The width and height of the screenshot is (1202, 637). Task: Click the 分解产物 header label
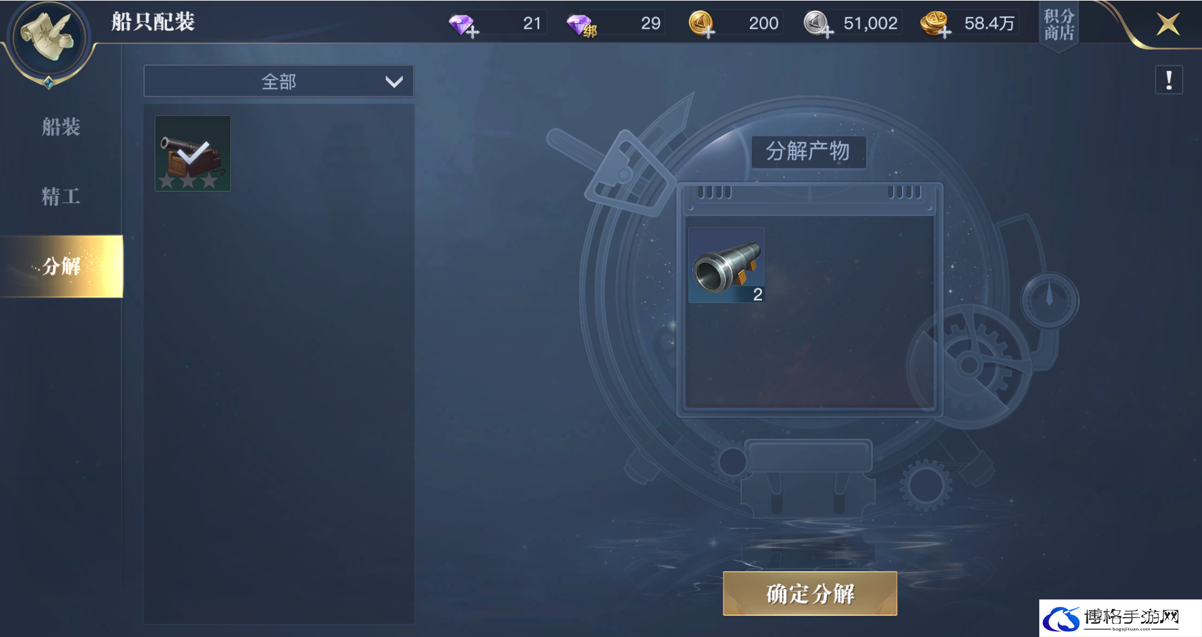(x=808, y=152)
